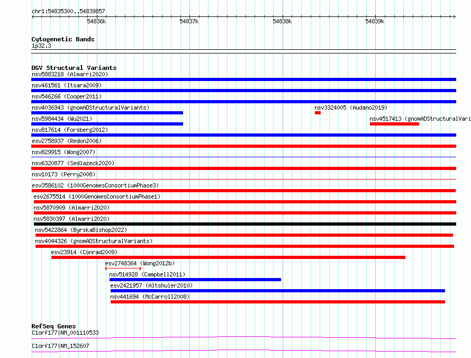Select the esv2421957 (Altshuler2010) label
The height and width of the screenshot is (358, 471).
tap(151, 285)
